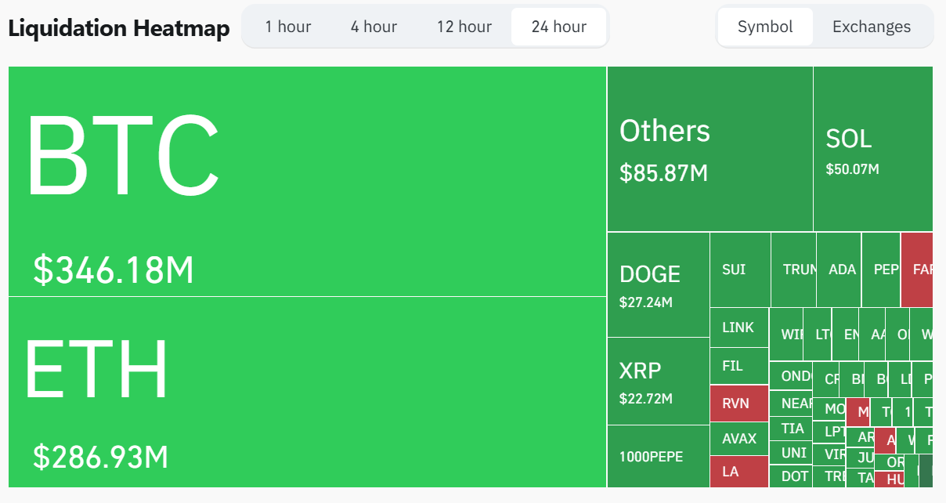Select the SUI heatmap tile
Viewport: 946px width, 503px height.
(x=738, y=269)
